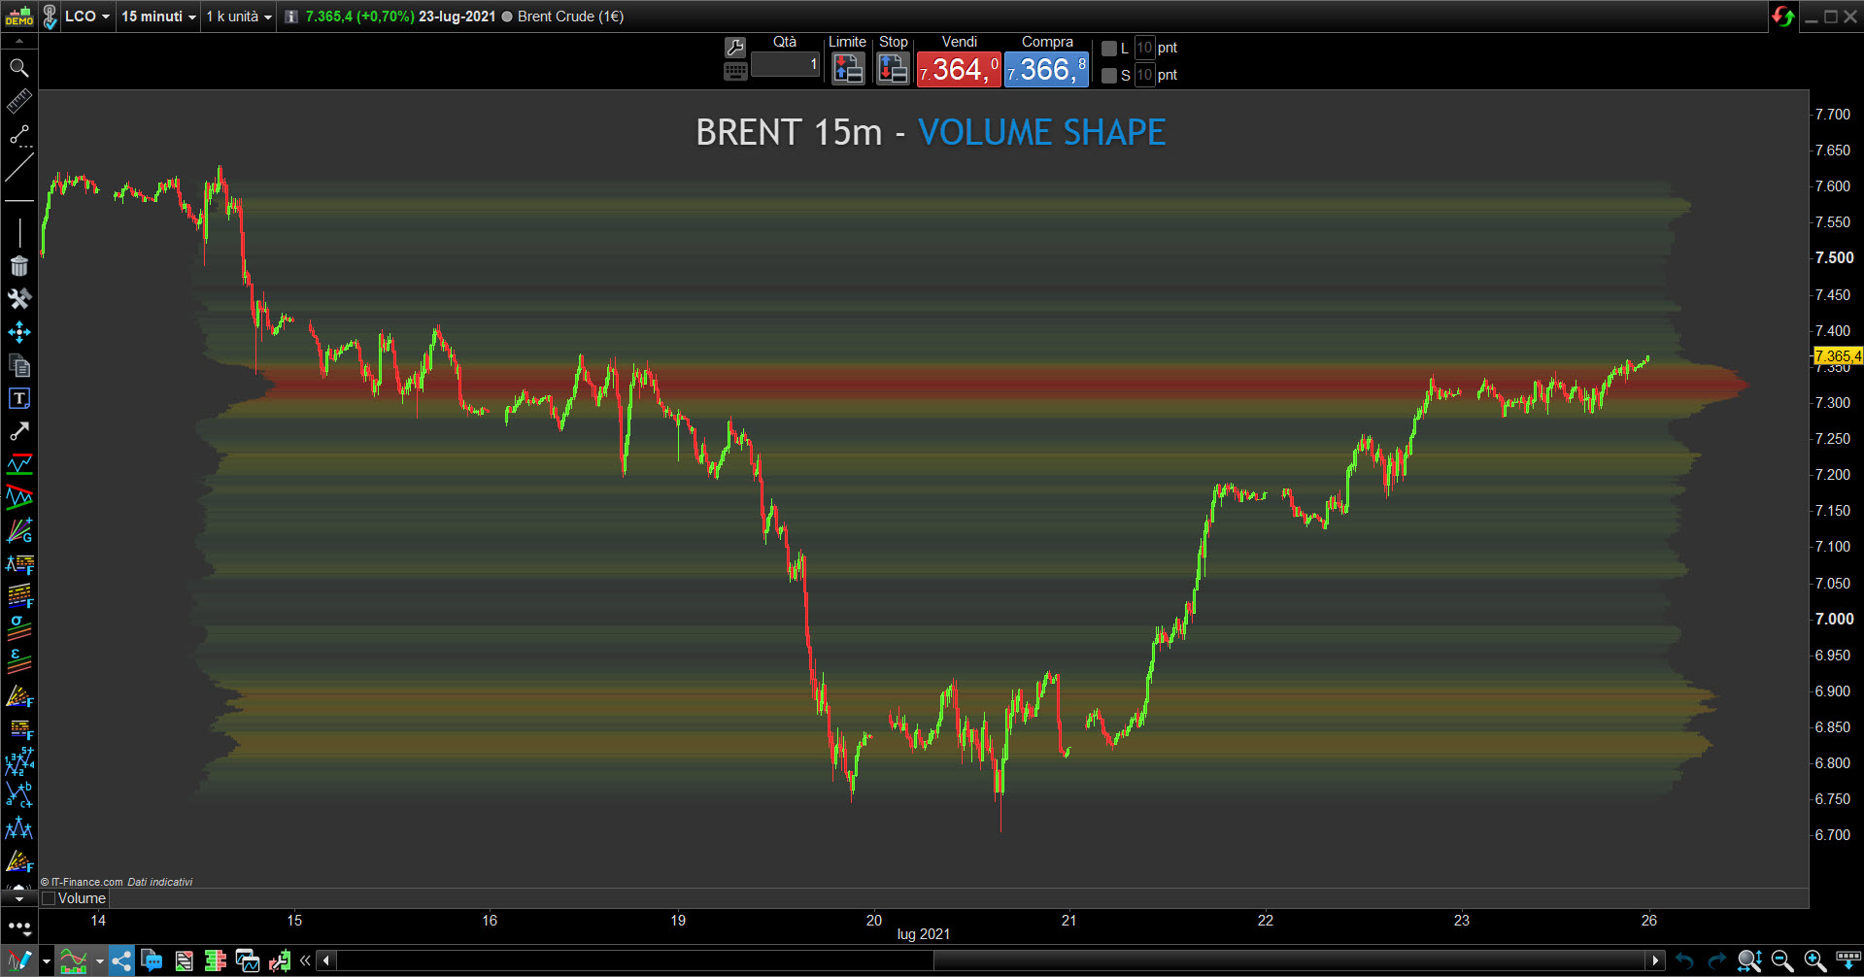This screenshot has width=1864, height=977.
Task: Click the S points value field
Action: click(1144, 75)
